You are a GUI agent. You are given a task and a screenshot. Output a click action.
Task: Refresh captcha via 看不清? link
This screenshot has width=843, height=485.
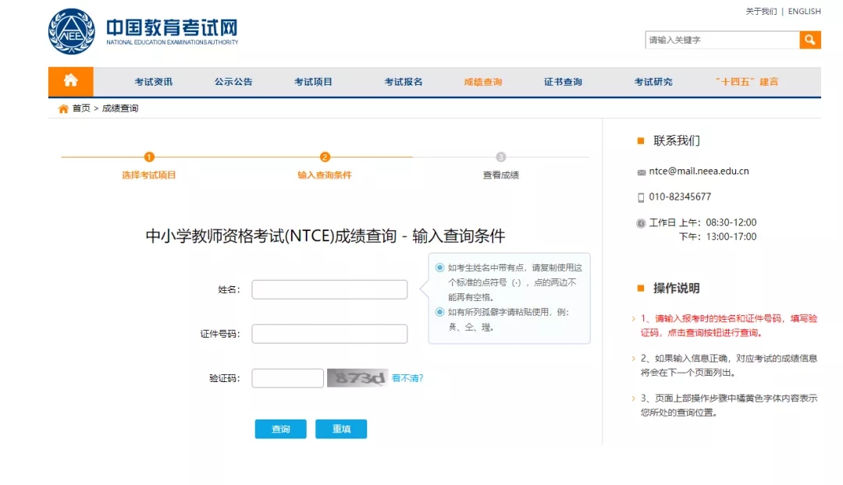coord(407,378)
